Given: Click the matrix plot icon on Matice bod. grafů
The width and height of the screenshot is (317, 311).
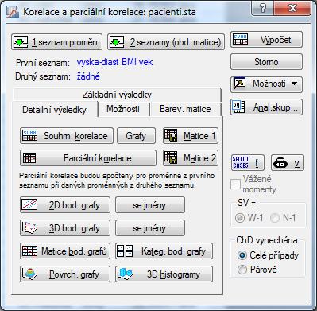Looking at the screenshot, I should pos(29,251).
